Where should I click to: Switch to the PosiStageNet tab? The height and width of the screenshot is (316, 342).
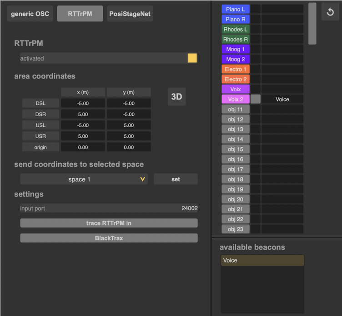point(130,14)
